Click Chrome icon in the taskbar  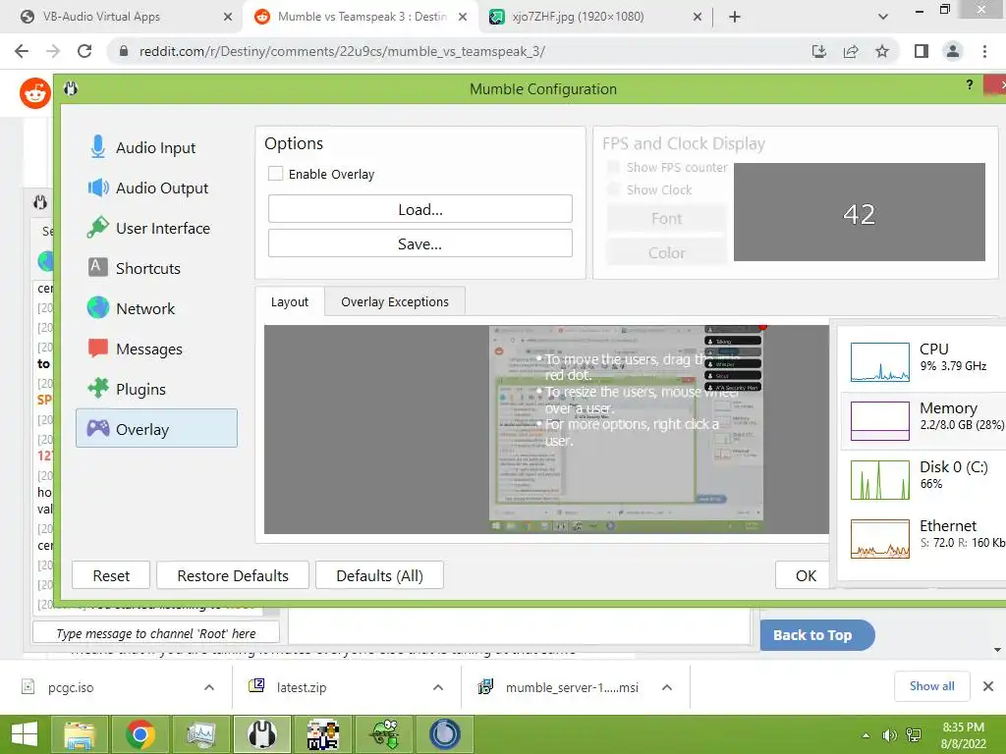tap(140, 734)
